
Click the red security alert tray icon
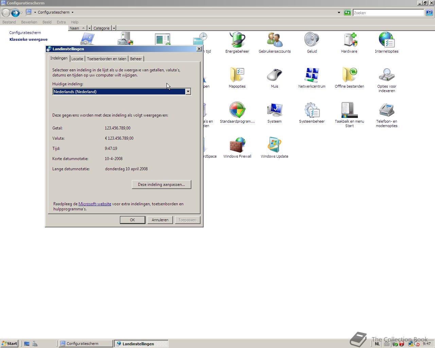pos(401,344)
